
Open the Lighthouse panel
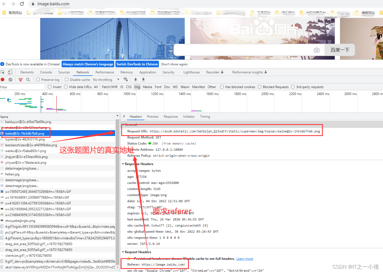click(x=191, y=72)
